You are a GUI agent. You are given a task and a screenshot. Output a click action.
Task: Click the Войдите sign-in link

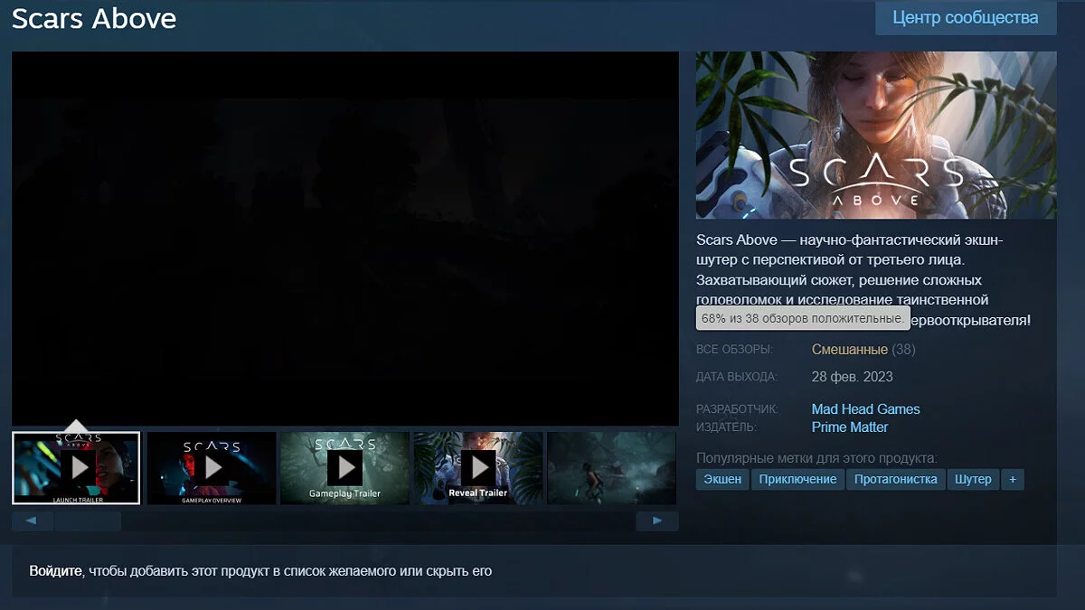coord(56,571)
